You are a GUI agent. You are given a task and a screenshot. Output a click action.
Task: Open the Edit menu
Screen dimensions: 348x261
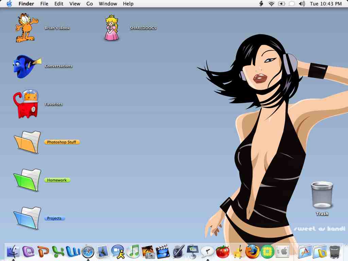[x=59, y=4]
